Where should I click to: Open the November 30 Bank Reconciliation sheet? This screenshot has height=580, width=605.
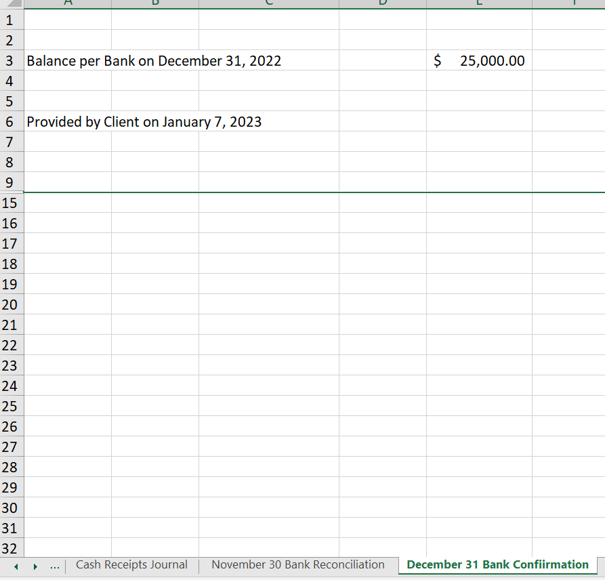pos(297,564)
